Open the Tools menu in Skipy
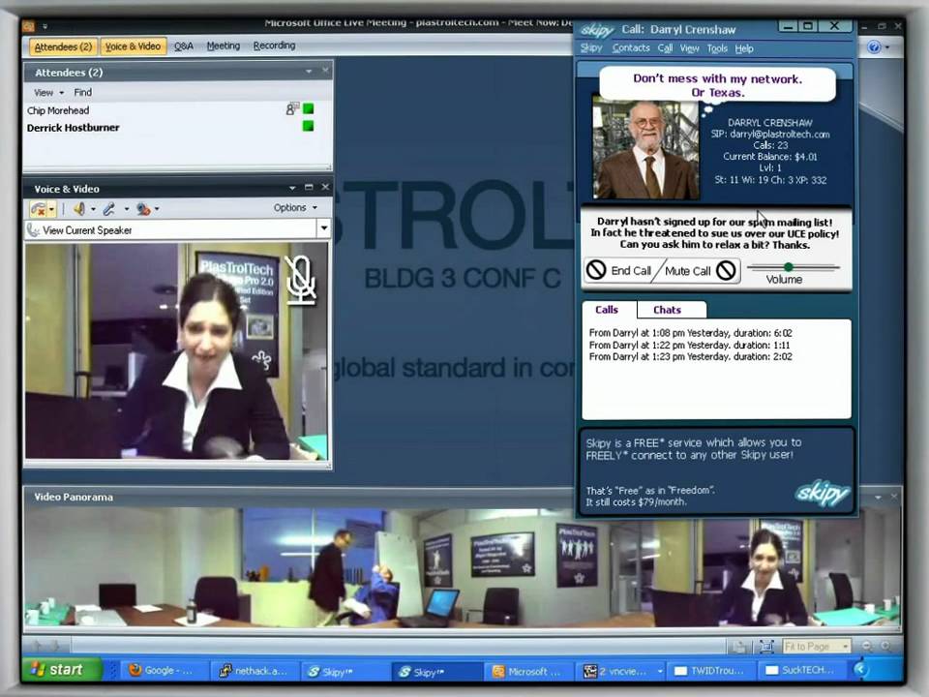Viewport: 929px width, 697px height. tap(717, 48)
